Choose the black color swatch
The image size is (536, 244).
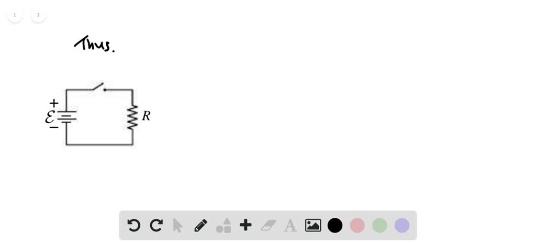(x=335, y=226)
